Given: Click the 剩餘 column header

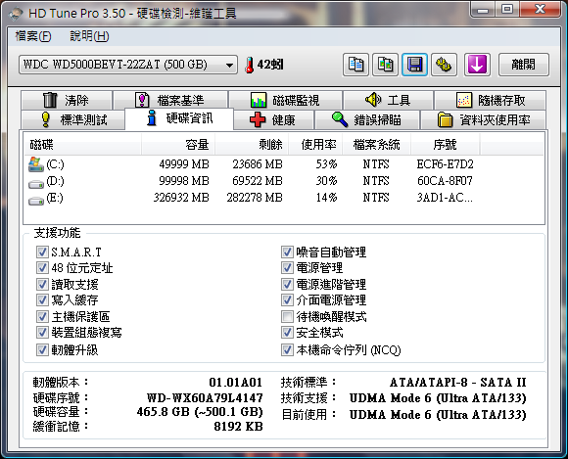Looking at the screenshot, I should 252,145.
